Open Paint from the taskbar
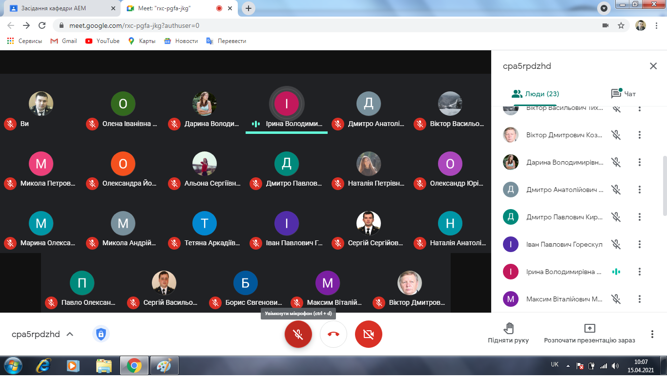The width and height of the screenshot is (667, 383). pyautogui.click(x=164, y=365)
